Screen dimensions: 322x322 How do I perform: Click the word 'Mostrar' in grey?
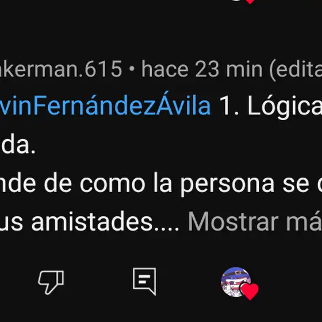pos(233,222)
